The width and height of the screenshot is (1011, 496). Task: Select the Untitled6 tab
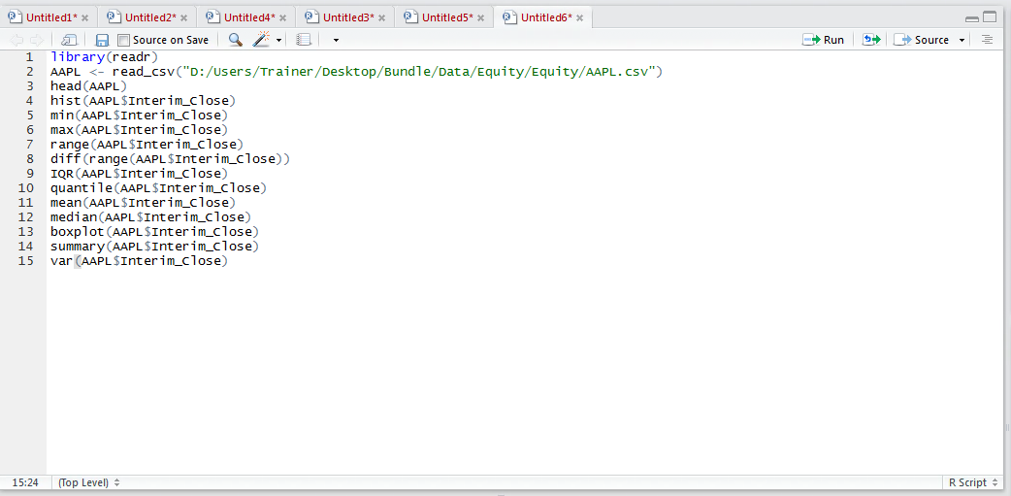point(543,17)
